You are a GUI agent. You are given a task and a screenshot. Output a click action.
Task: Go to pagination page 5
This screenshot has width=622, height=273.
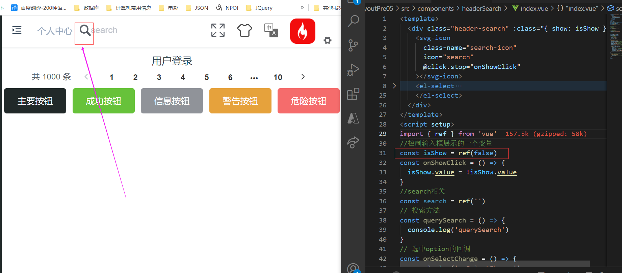point(207,77)
